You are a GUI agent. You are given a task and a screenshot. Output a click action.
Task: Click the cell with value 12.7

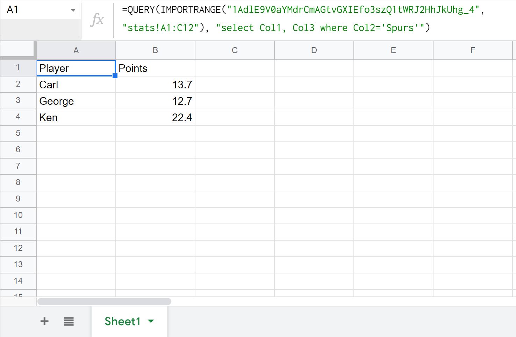[156, 101]
